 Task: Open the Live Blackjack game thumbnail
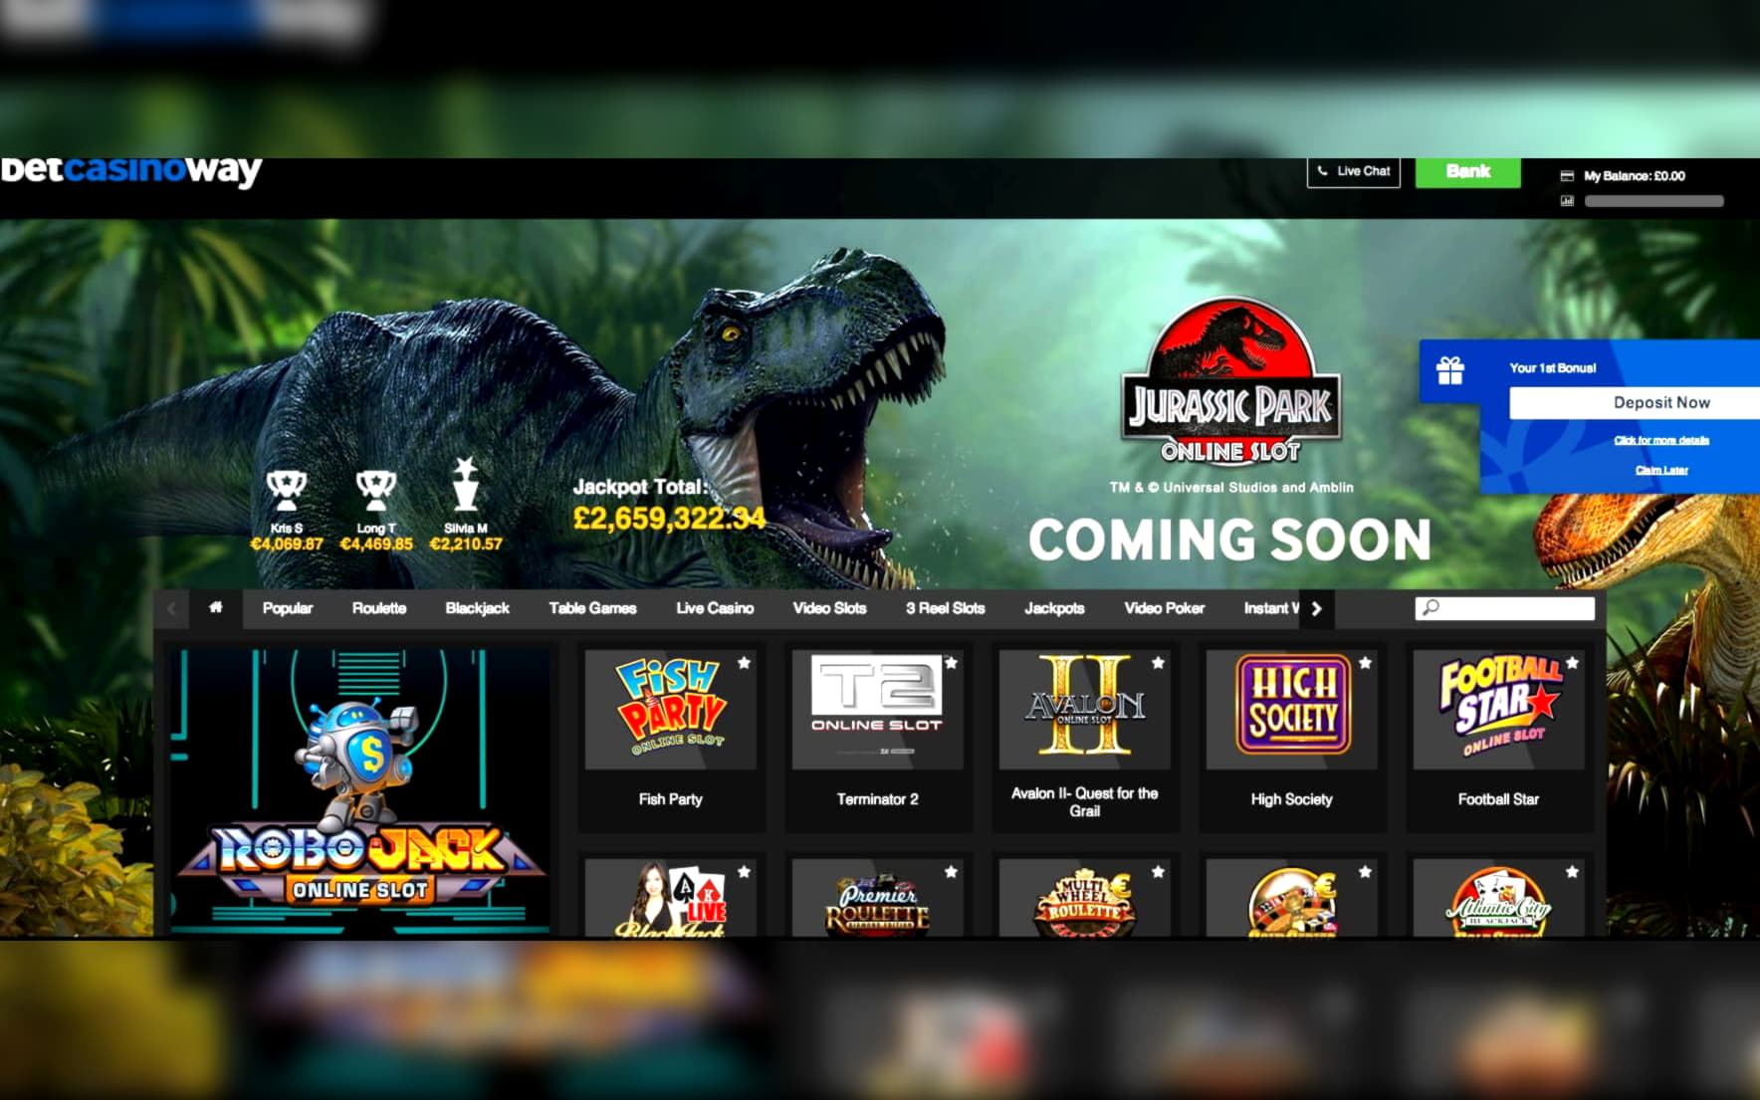pyautogui.click(x=671, y=898)
